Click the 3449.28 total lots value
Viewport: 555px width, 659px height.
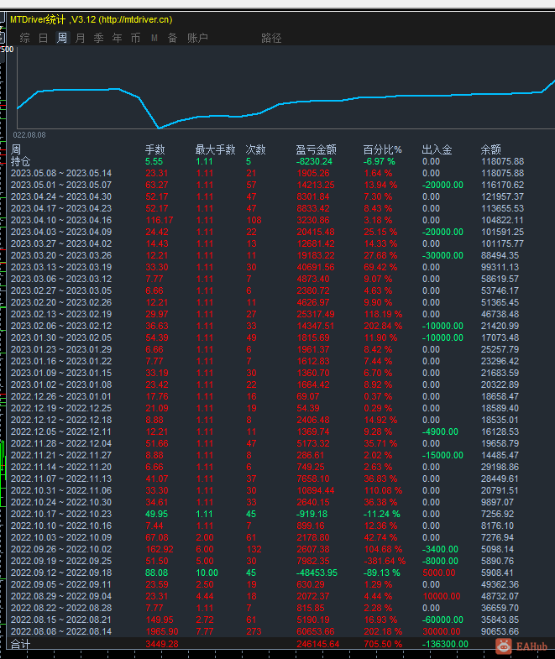tap(162, 644)
